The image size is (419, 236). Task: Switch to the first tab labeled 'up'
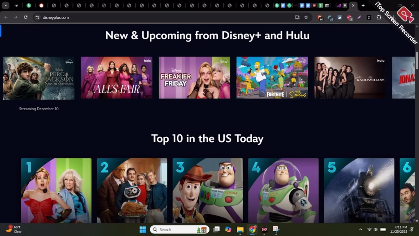[x=16, y=5]
